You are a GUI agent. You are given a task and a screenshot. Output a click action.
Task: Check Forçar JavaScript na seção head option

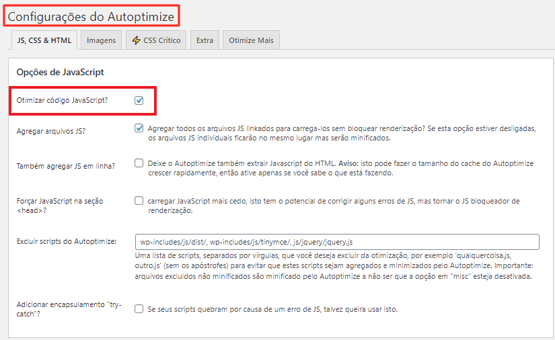139,201
